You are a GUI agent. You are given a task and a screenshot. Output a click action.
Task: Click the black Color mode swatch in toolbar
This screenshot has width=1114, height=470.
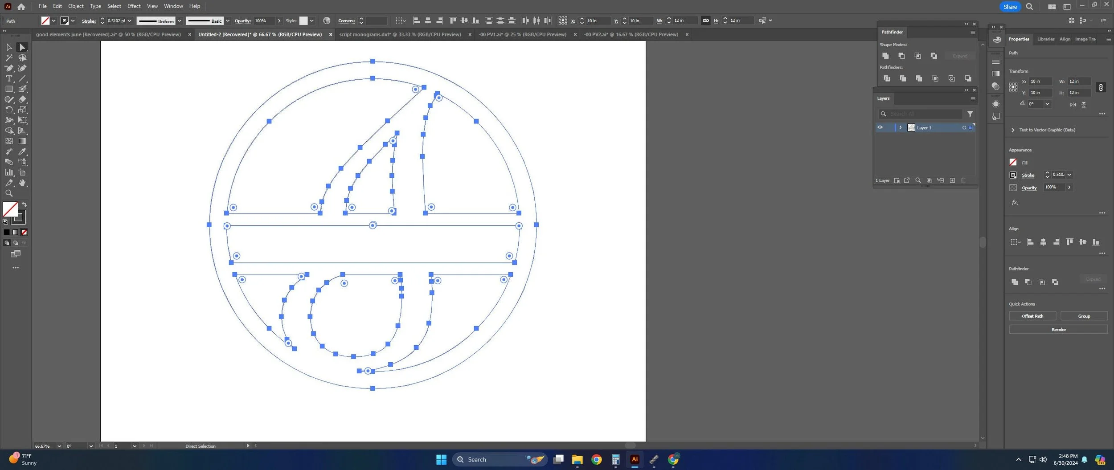[x=7, y=232]
